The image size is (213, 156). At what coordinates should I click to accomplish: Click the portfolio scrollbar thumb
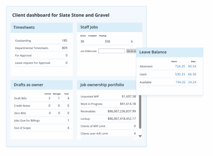coord(140,112)
